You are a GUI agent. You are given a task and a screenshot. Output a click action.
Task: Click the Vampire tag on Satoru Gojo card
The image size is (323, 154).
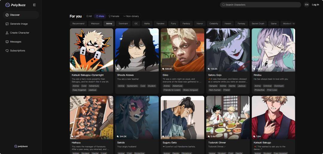(x=213, y=86)
